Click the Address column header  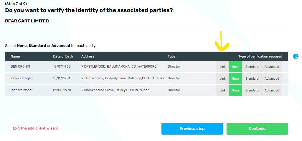[88, 56]
